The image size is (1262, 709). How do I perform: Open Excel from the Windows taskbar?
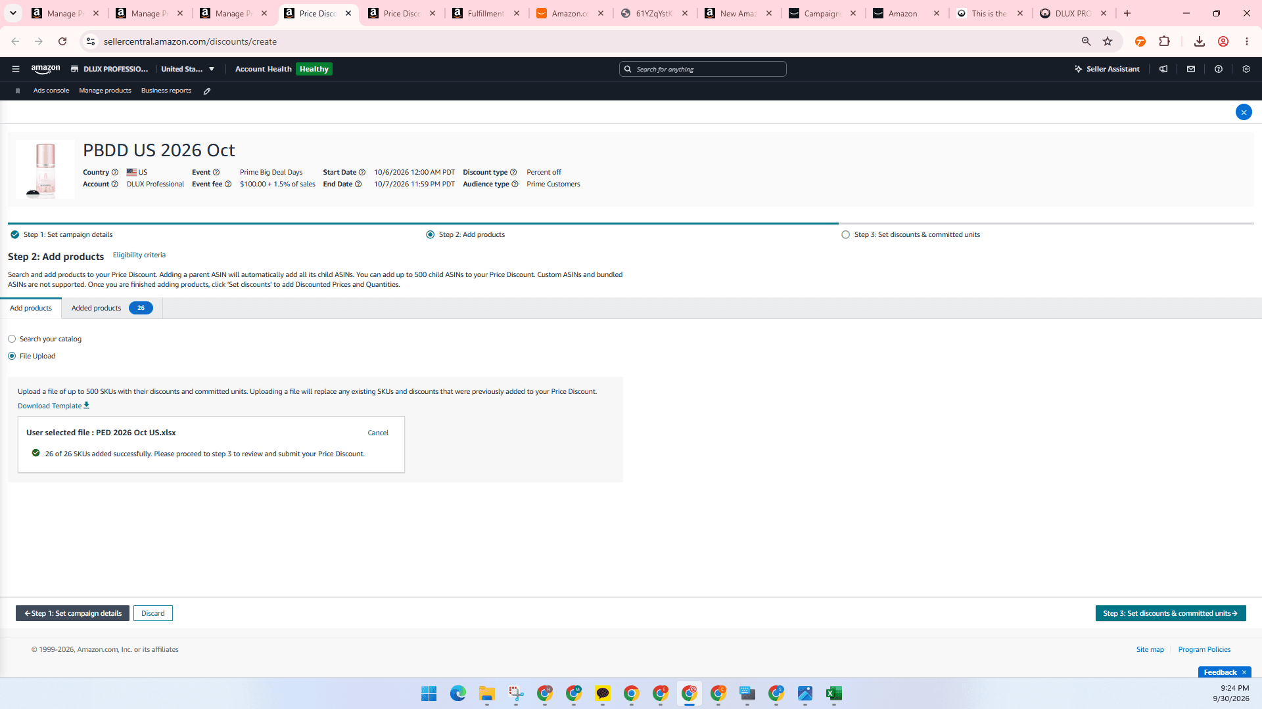click(x=834, y=693)
